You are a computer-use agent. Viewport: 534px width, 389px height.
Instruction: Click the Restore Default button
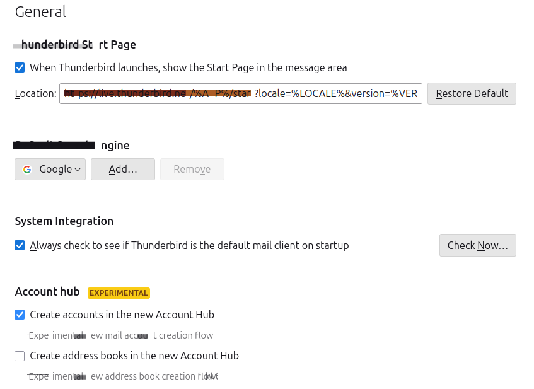coord(472,94)
